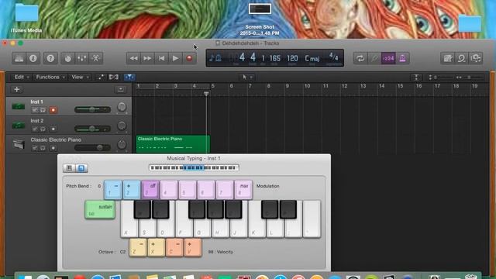Open the Media Browser button
The image size is (496, 279).
coord(475,58)
